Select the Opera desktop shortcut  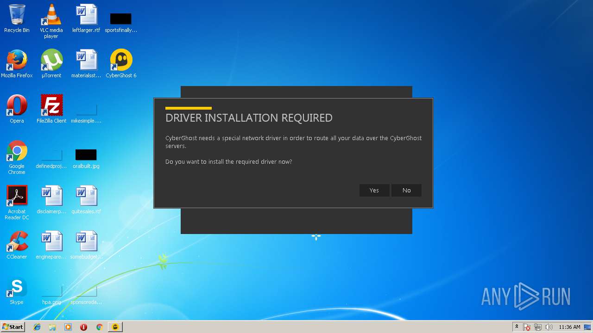click(x=17, y=109)
